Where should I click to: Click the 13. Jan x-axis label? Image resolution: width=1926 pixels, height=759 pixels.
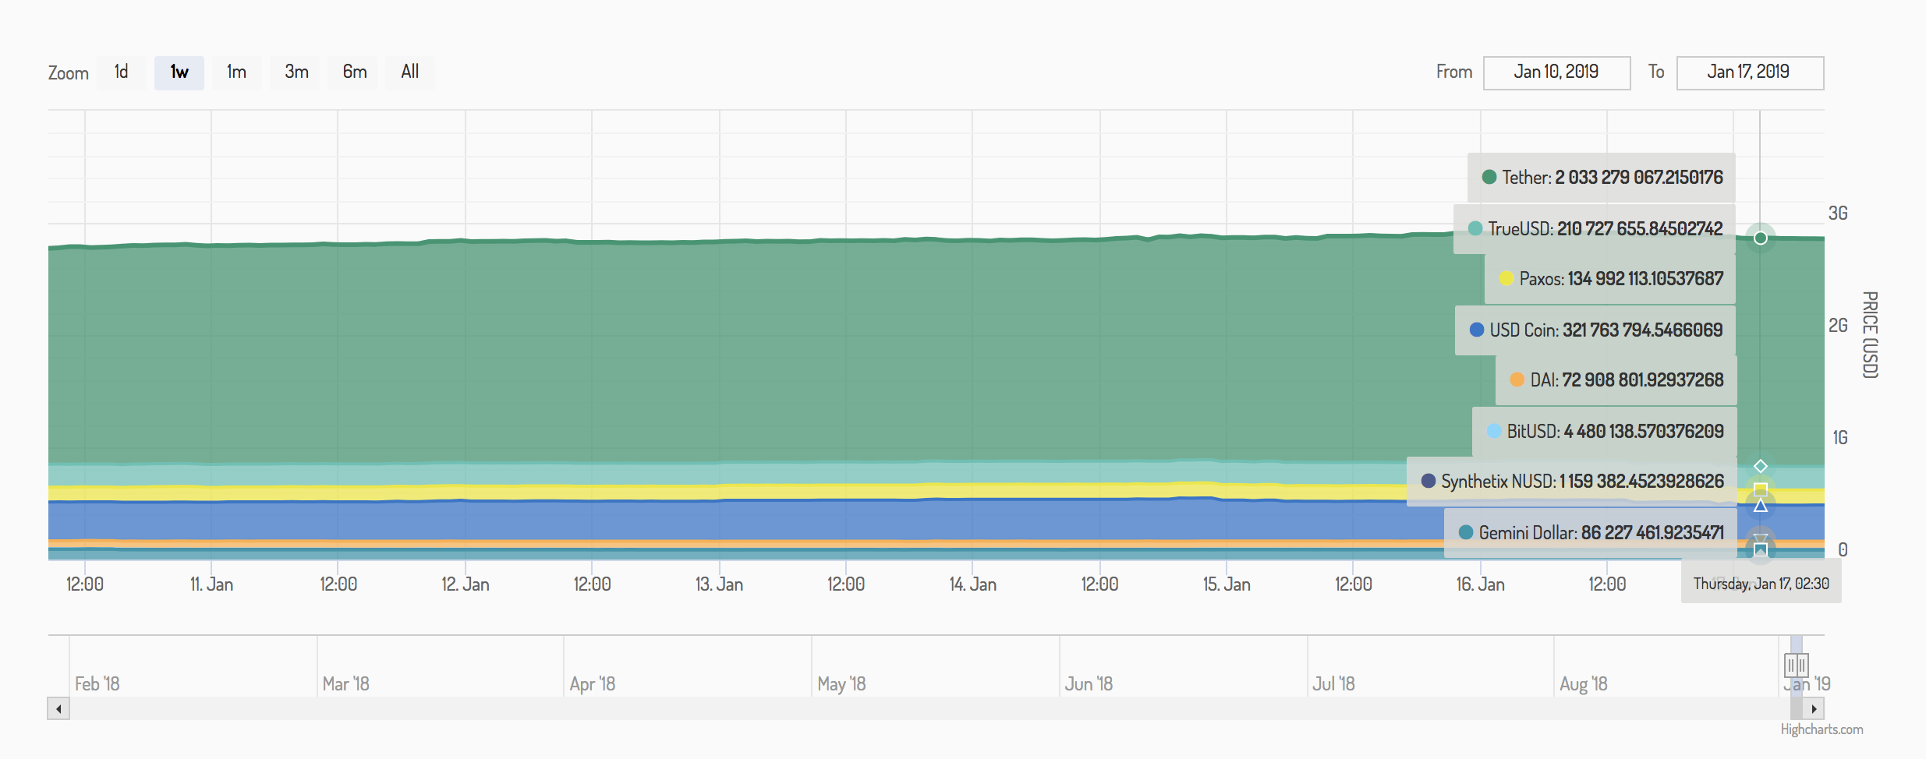(x=719, y=584)
